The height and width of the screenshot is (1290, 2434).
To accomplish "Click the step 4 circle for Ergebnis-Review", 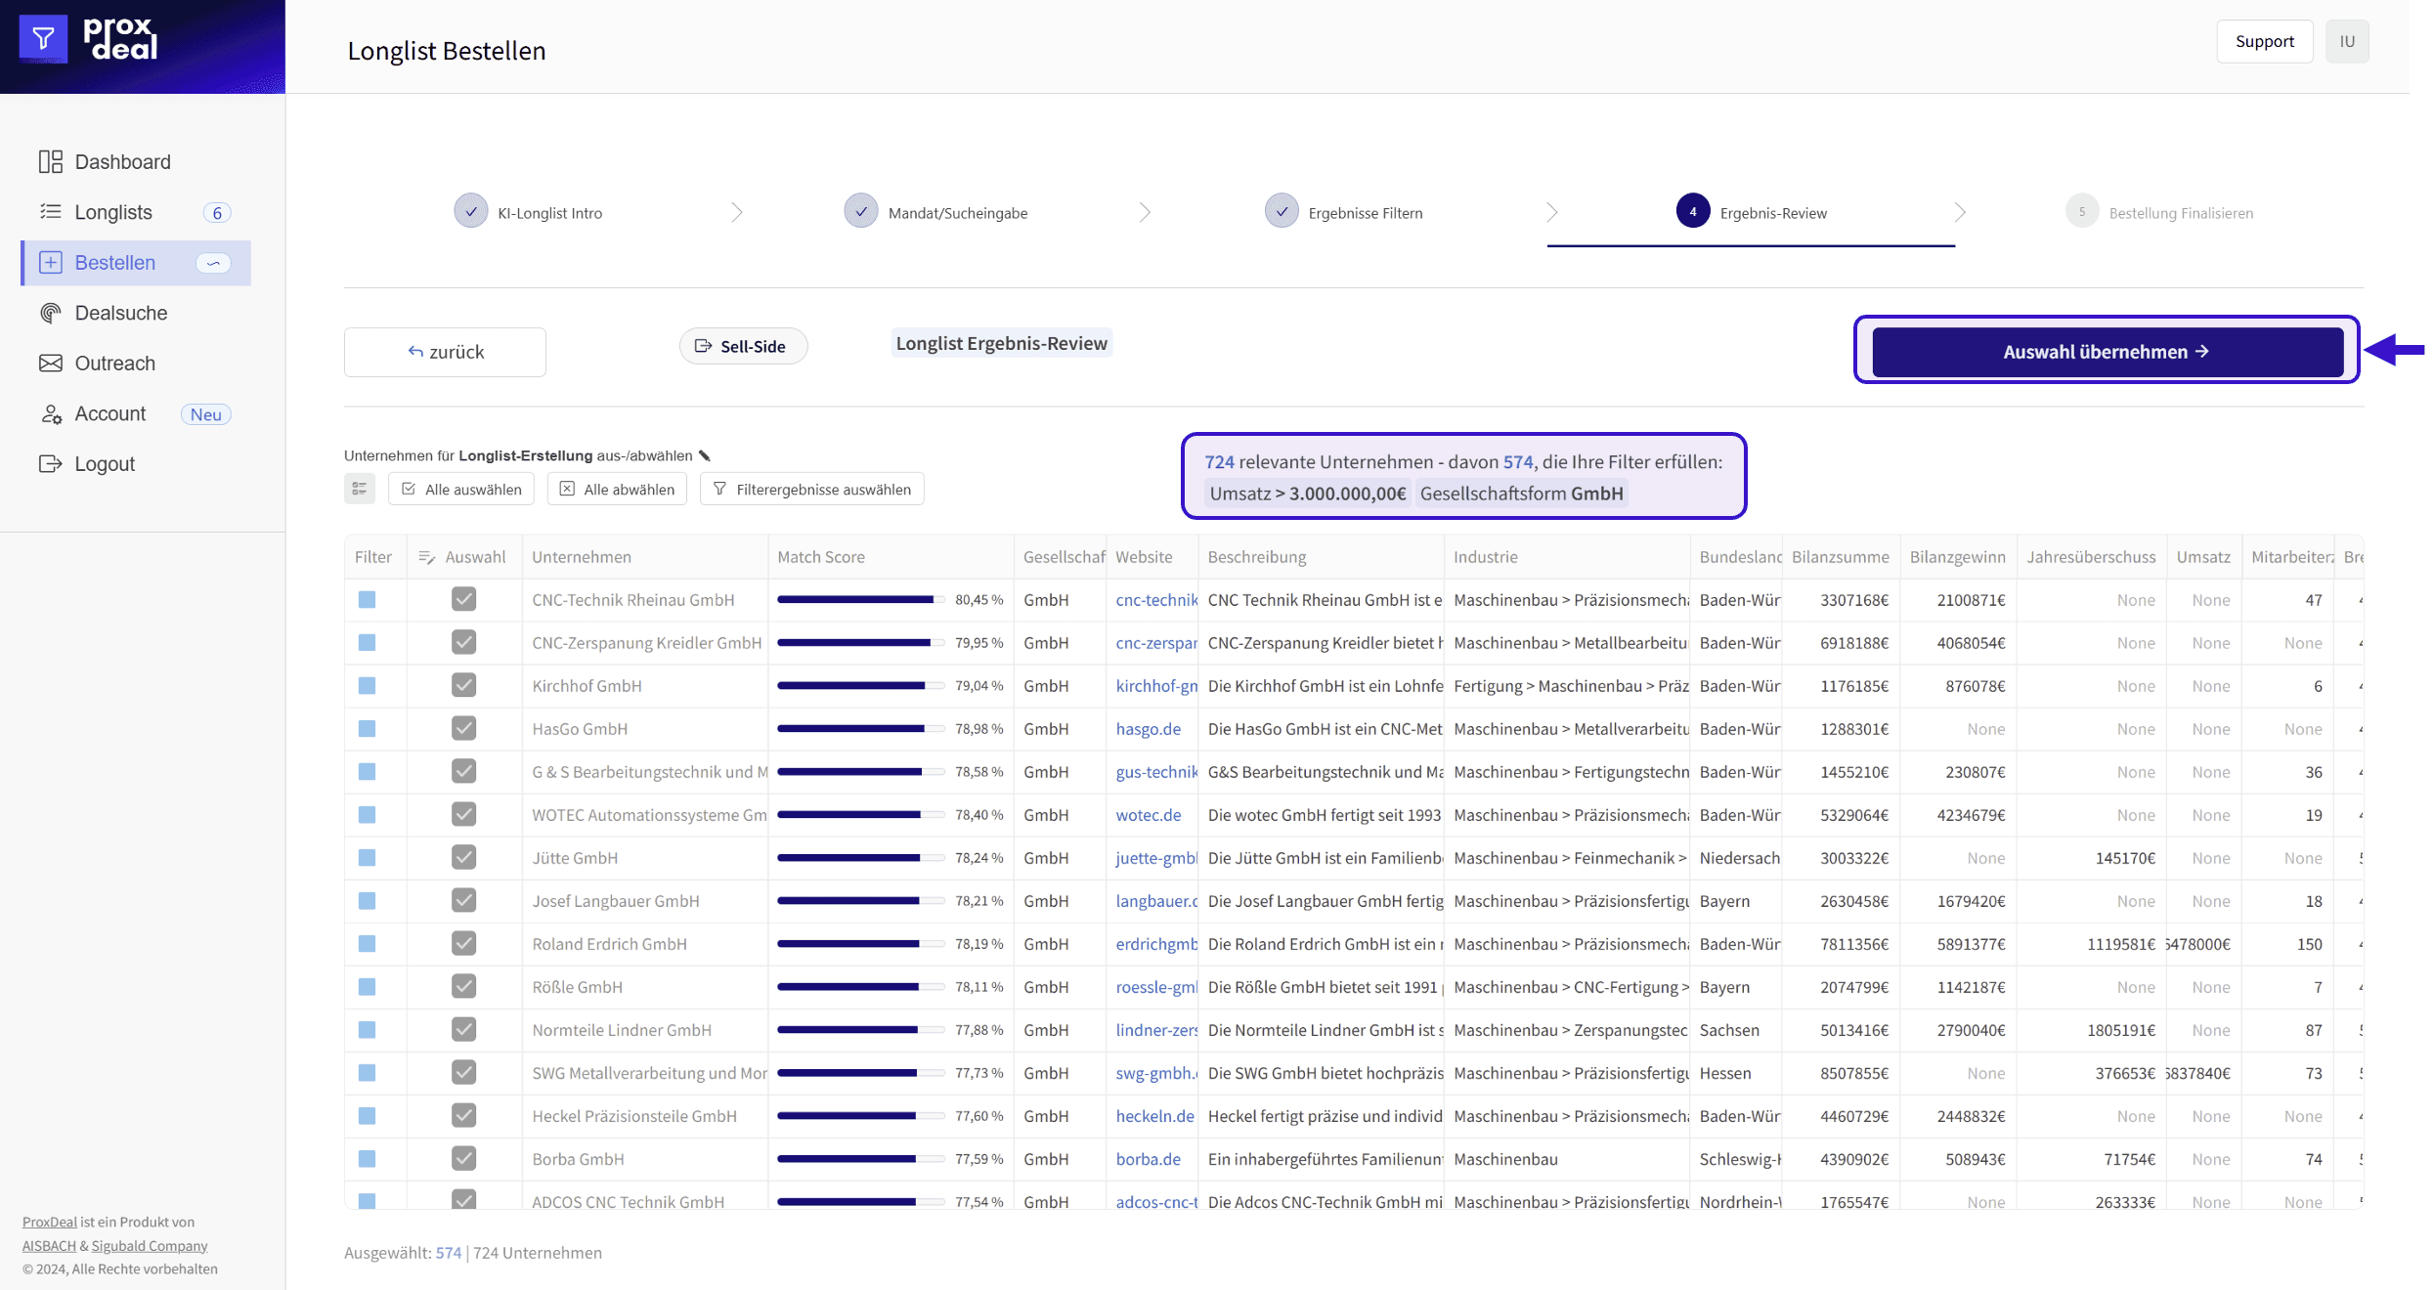I will (1693, 211).
